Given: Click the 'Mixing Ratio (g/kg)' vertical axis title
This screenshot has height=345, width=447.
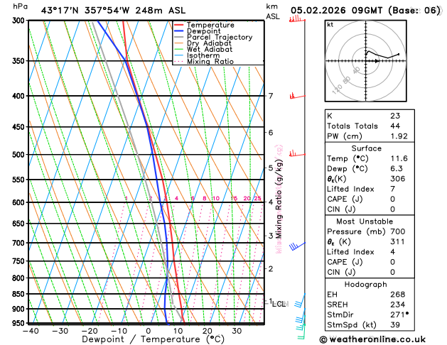Looking at the screenshot, I should (279, 199).
